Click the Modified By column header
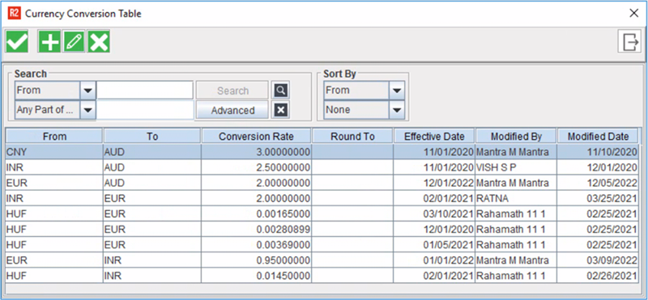The image size is (648, 300). coord(516,136)
